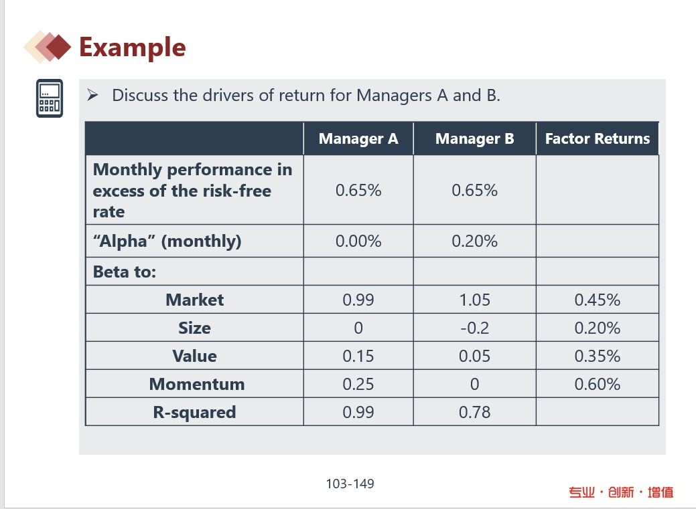Select Manager B's Size beta of -0.2

point(474,328)
